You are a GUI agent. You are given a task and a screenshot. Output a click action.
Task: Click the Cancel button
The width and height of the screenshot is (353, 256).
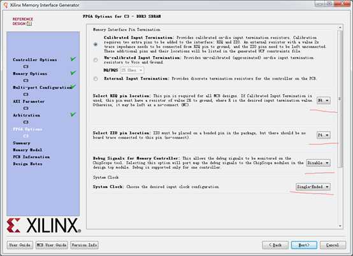[333, 245]
